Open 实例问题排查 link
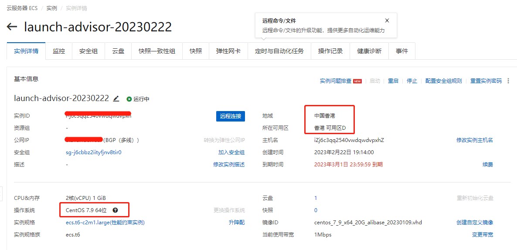Viewport: 517px width, 250px height. (x=336, y=81)
